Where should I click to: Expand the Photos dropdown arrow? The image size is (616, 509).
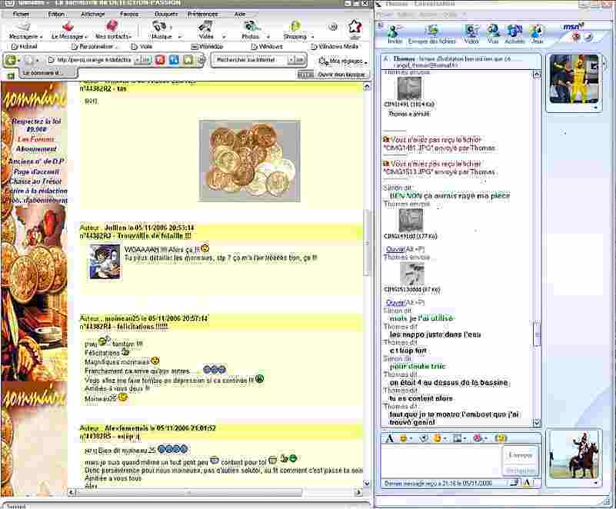click(x=268, y=37)
